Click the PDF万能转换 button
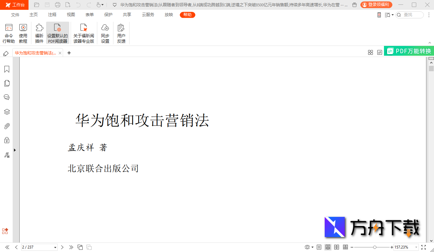The image size is (434, 252). (x=409, y=51)
